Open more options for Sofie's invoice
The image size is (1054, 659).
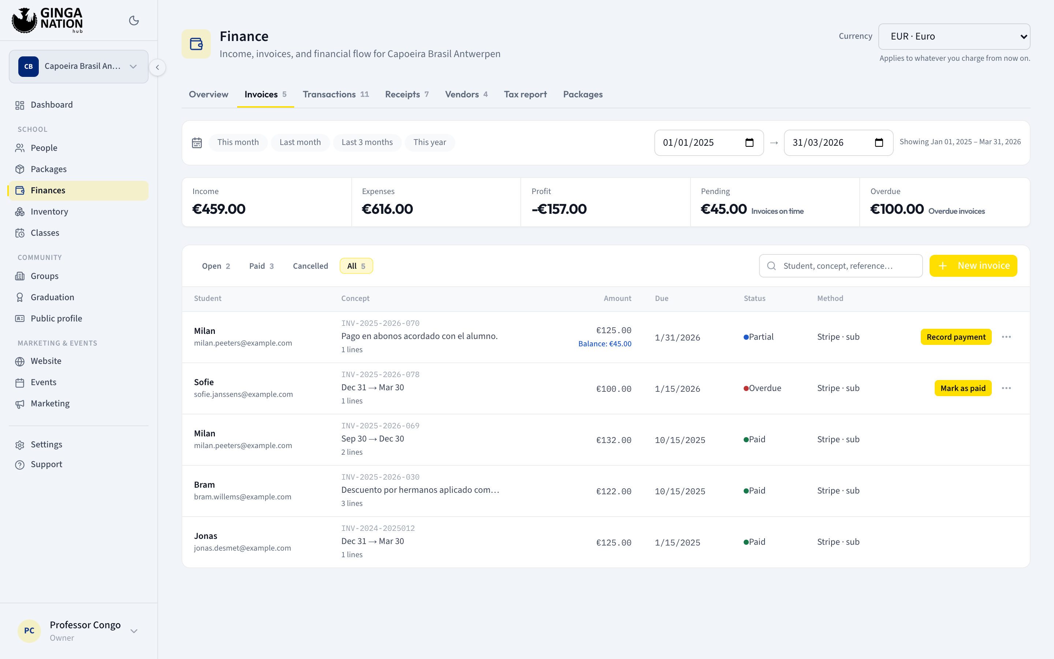(1006, 388)
